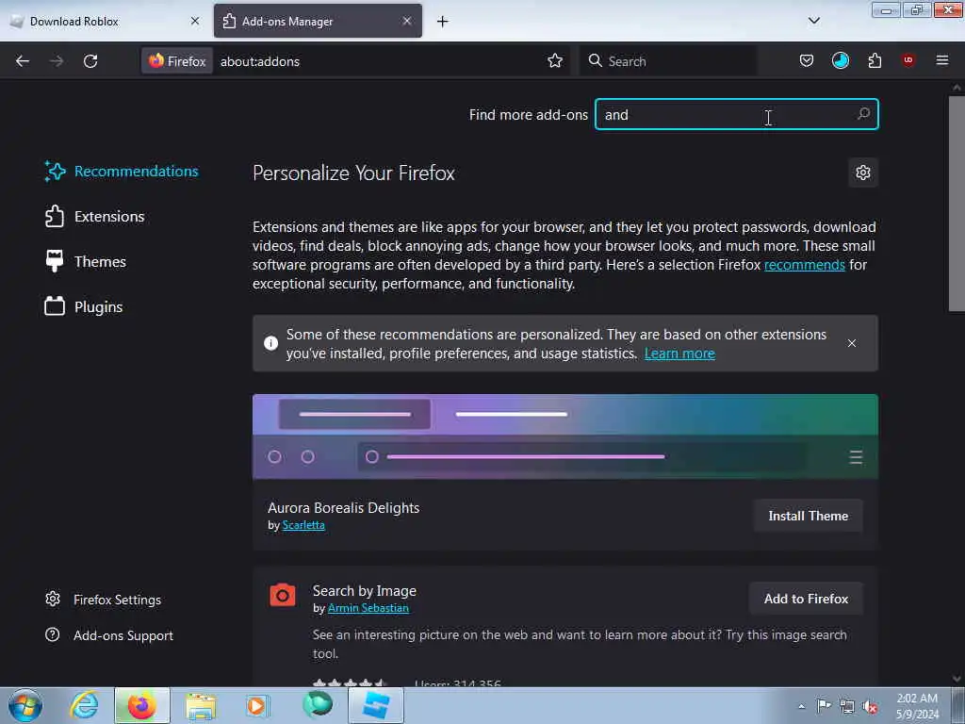
Task: Follow the 'recommends' link in description
Action: pos(804,265)
